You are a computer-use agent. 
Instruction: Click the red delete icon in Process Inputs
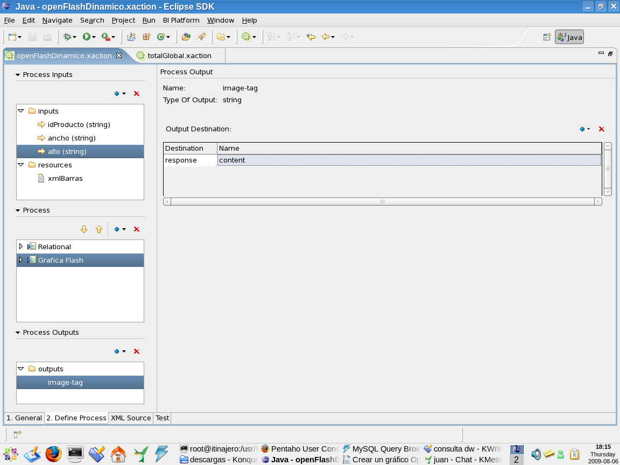[x=136, y=94]
